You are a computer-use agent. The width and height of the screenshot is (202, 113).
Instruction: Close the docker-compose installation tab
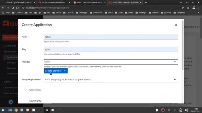point(69,3)
